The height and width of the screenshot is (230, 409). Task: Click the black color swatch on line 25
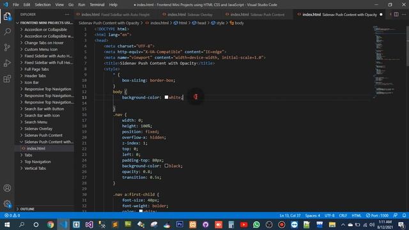click(x=166, y=165)
